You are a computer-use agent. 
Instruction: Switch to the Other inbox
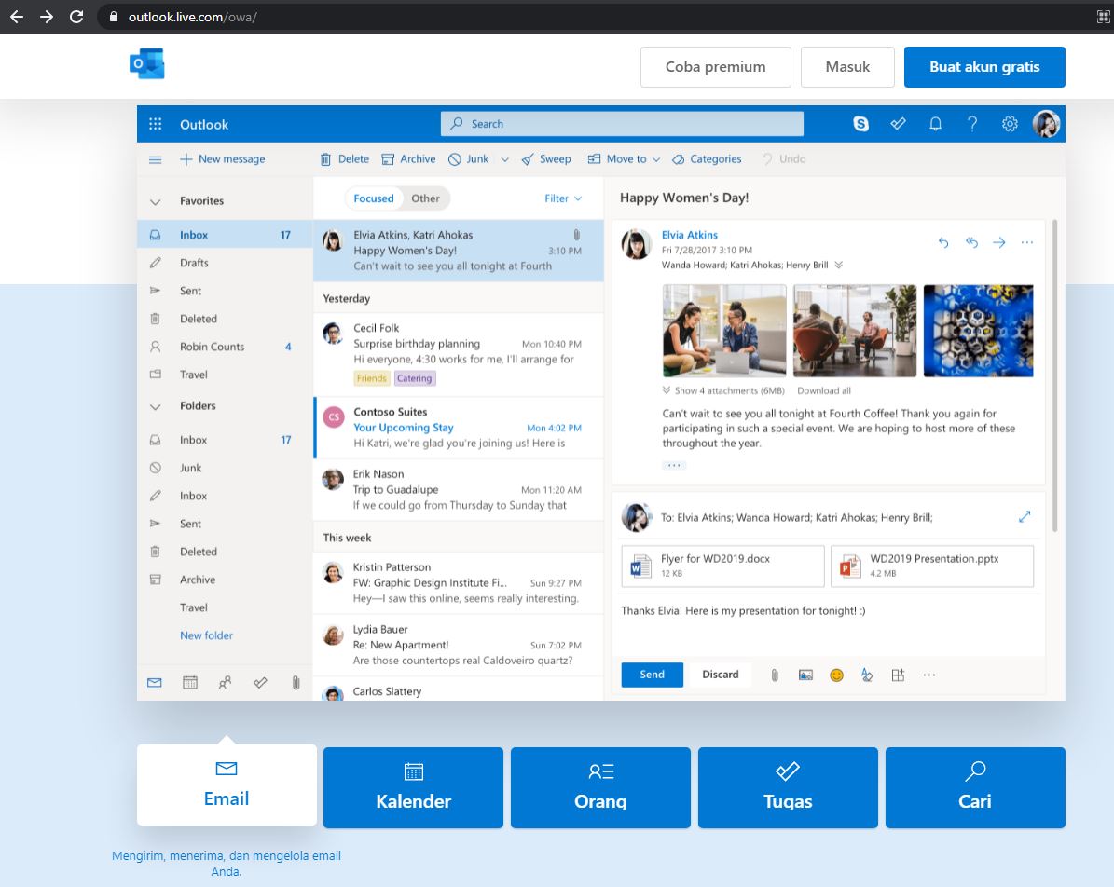tap(425, 198)
